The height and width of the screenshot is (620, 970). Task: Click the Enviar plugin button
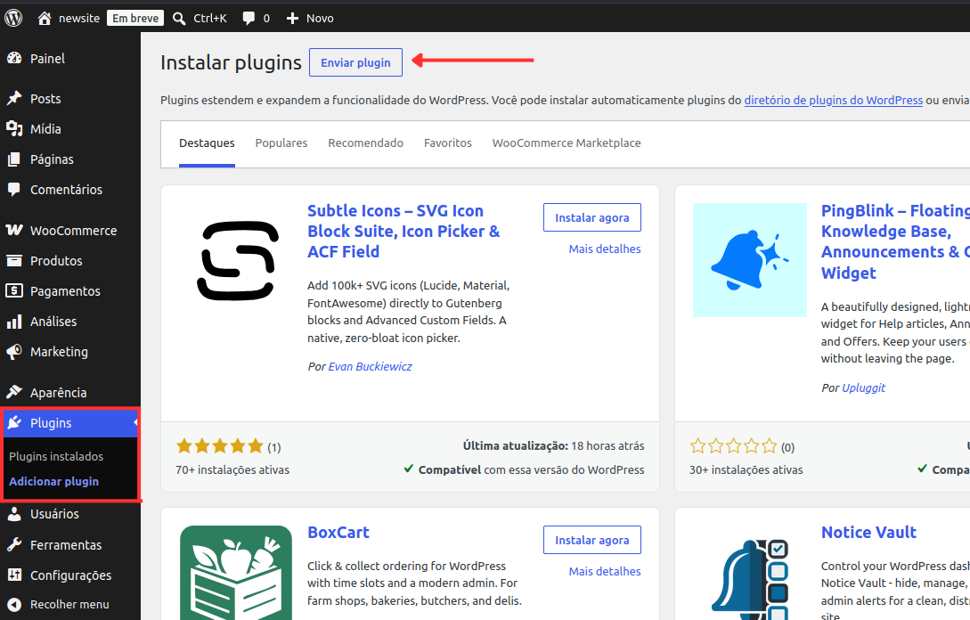click(x=355, y=62)
